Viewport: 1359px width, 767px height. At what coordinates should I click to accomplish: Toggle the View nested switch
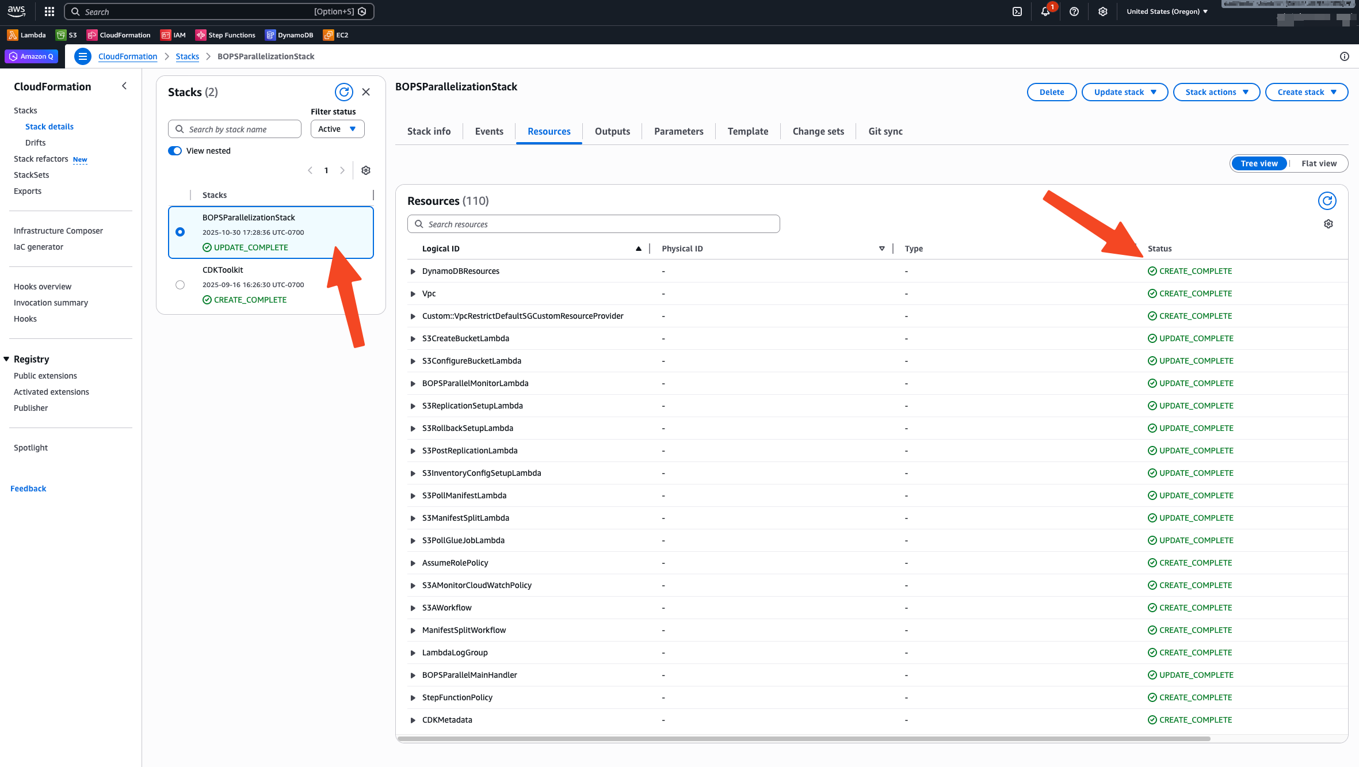175,151
